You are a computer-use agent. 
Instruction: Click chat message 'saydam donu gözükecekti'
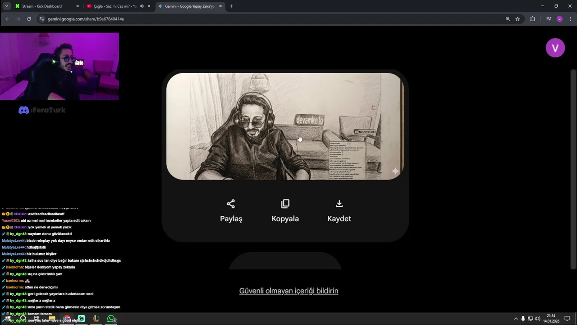pos(50,234)
